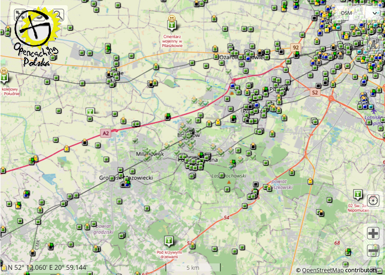The width and height of the screenshot is (385, 275).
Task: Select star cache below road number 68
Action: pos(348,252)
